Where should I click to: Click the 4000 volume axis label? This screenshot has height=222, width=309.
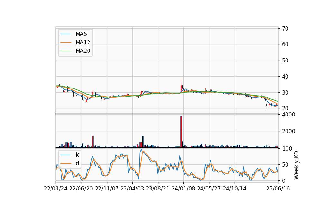288,115
